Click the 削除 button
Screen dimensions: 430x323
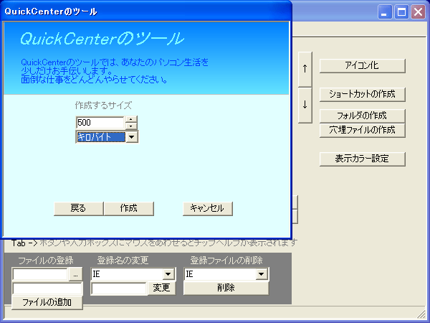[x=226, y=288]
